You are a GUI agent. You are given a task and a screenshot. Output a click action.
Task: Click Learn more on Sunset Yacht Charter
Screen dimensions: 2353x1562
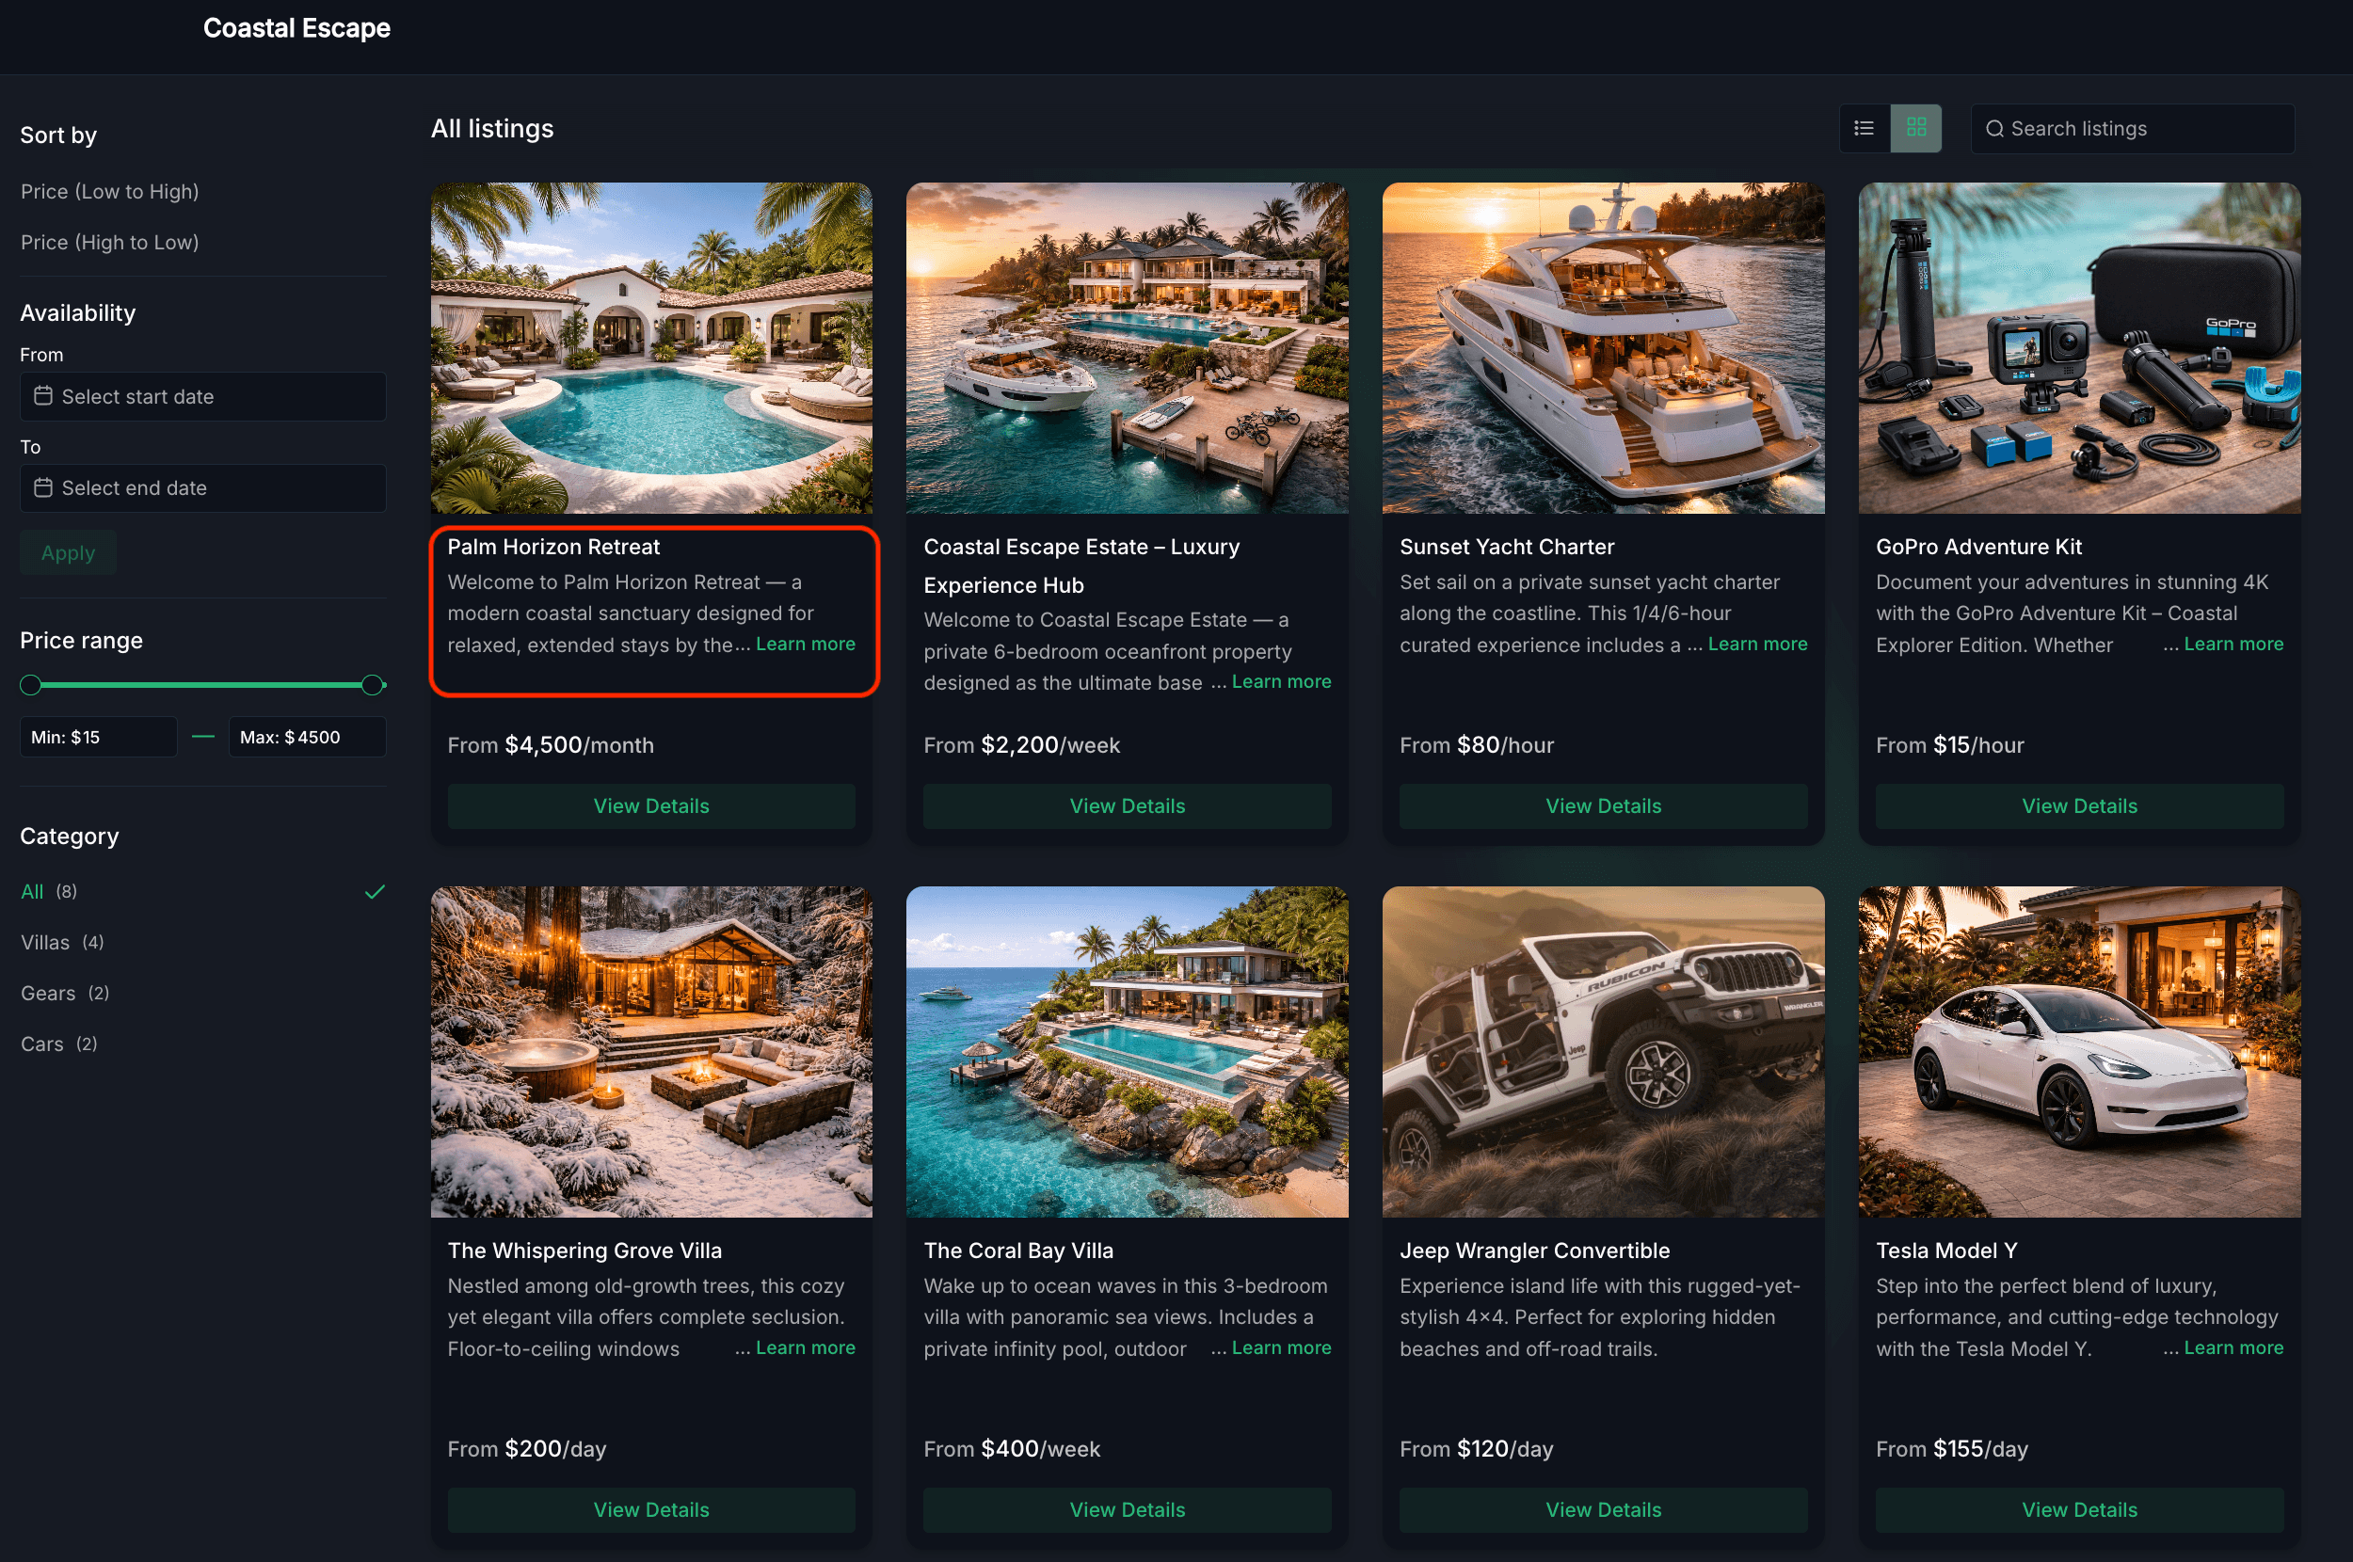click(1757, 645)
